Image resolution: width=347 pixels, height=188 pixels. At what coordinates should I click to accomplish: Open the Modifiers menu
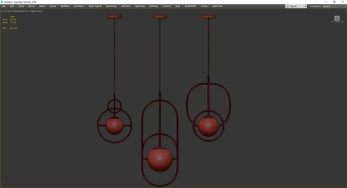pos(65,6)
